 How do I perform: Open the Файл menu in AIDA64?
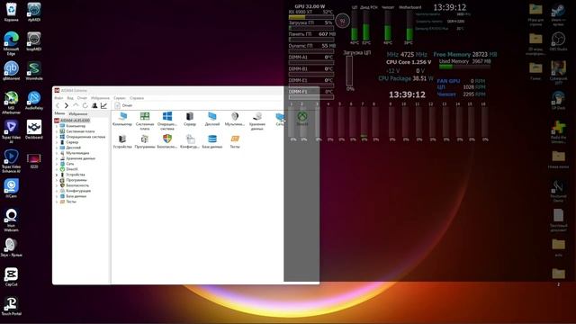tap(58, 98)
